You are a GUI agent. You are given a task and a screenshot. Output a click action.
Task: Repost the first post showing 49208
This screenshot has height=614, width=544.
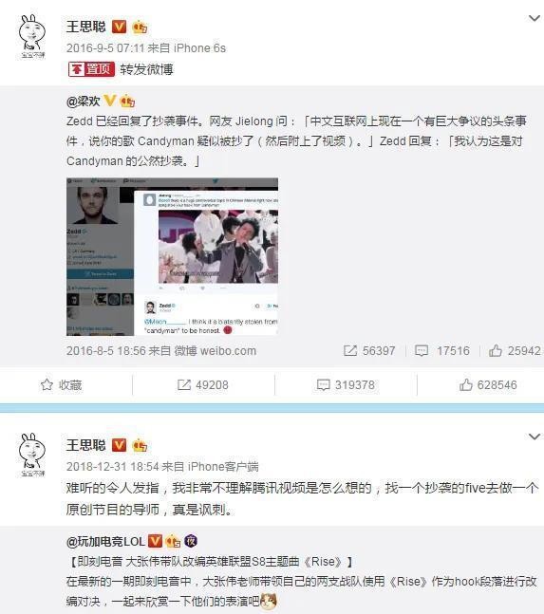203,385
